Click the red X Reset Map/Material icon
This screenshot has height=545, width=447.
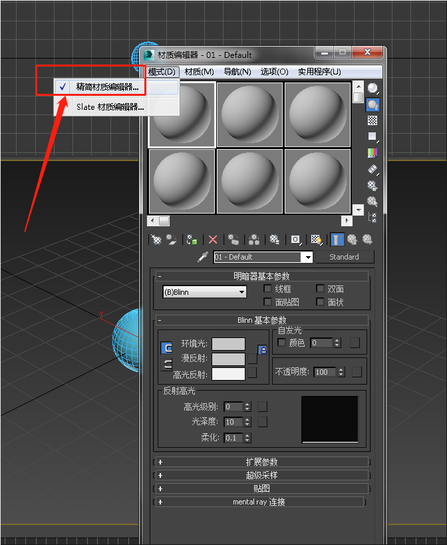pos(213,240)
